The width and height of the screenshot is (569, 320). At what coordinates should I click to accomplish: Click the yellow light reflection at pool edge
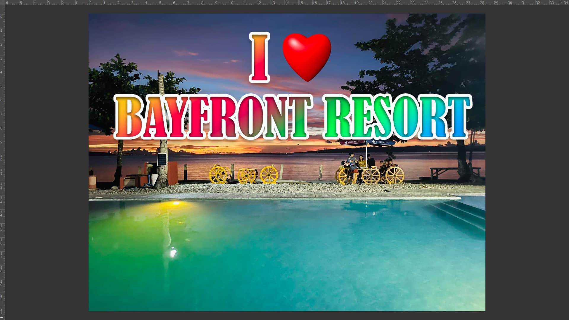(176, 203)
